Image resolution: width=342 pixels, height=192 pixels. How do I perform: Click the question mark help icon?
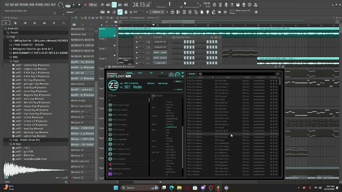(x=232, y=5)
